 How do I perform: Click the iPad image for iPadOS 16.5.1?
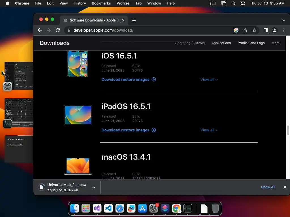[78, 115]
